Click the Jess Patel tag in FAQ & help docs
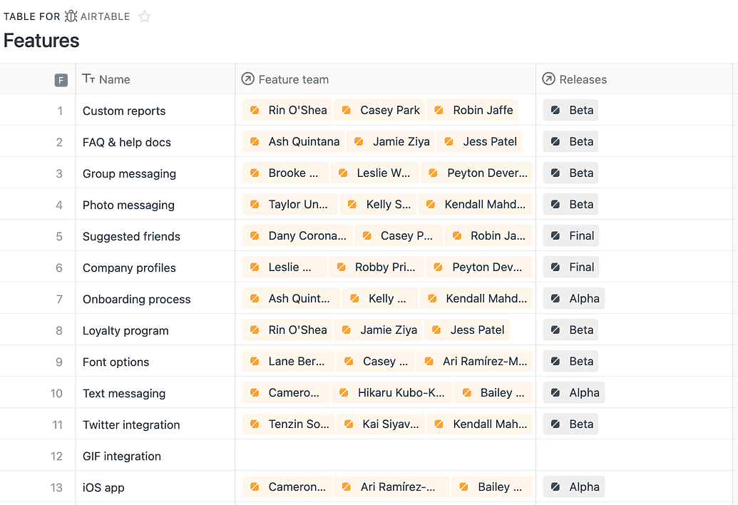 tap(479, 141)
